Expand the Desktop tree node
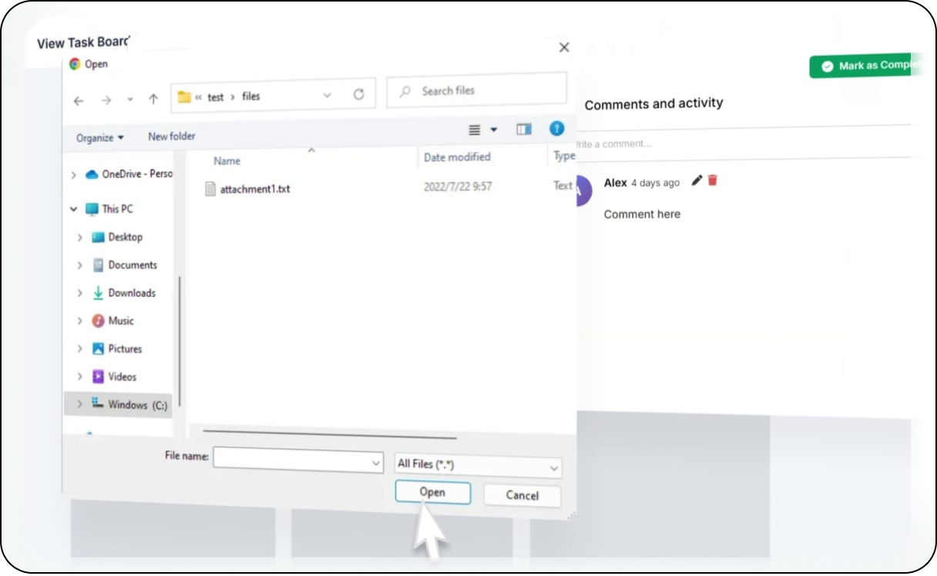Image resolution: width=937 pixels, height=576 pixels. 80,237
